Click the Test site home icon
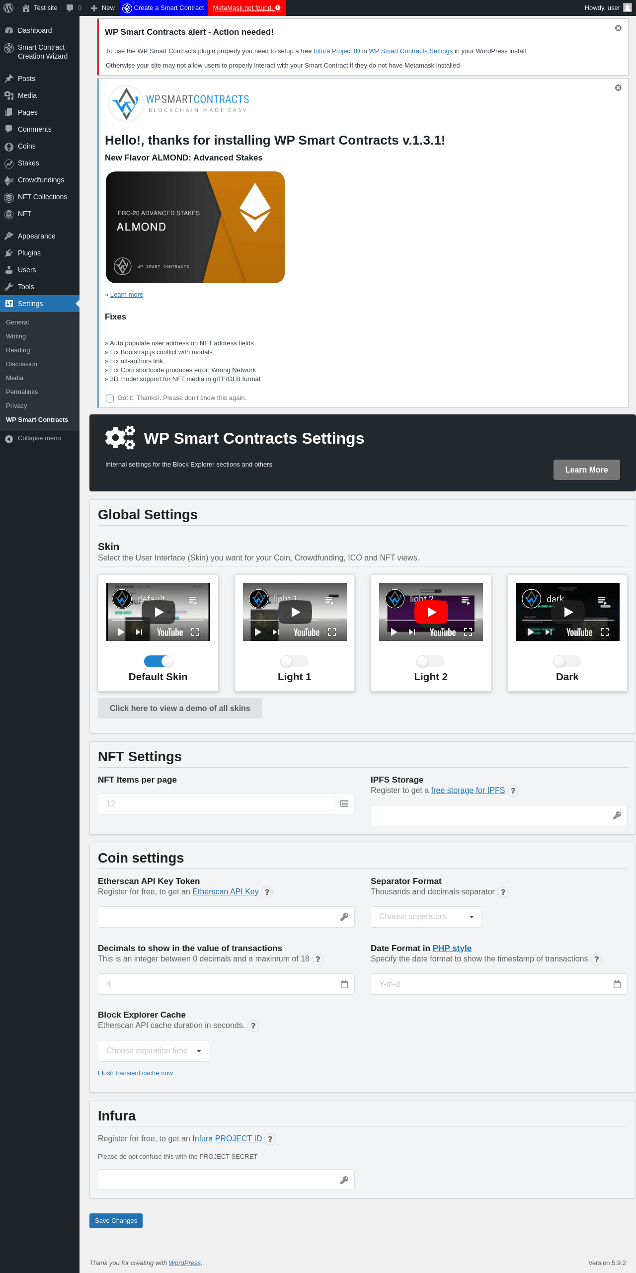The width and height of the screenshot is (636, 1273). coord(26,8)
